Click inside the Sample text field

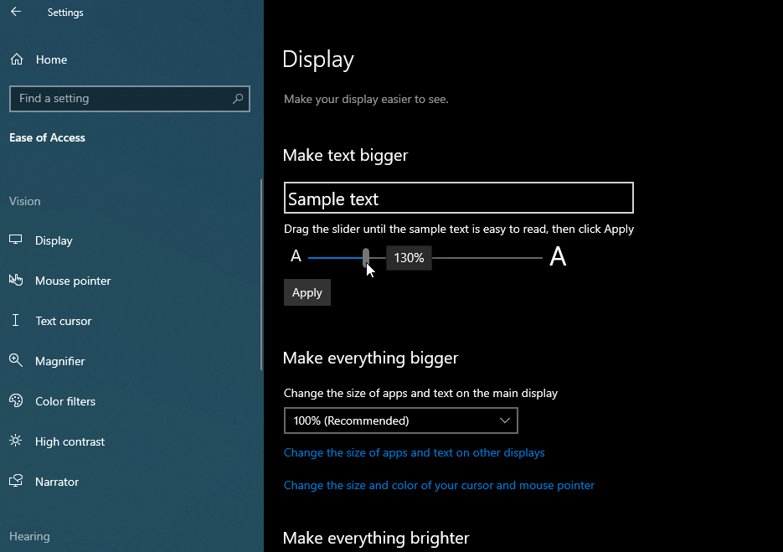coord(458,198)
